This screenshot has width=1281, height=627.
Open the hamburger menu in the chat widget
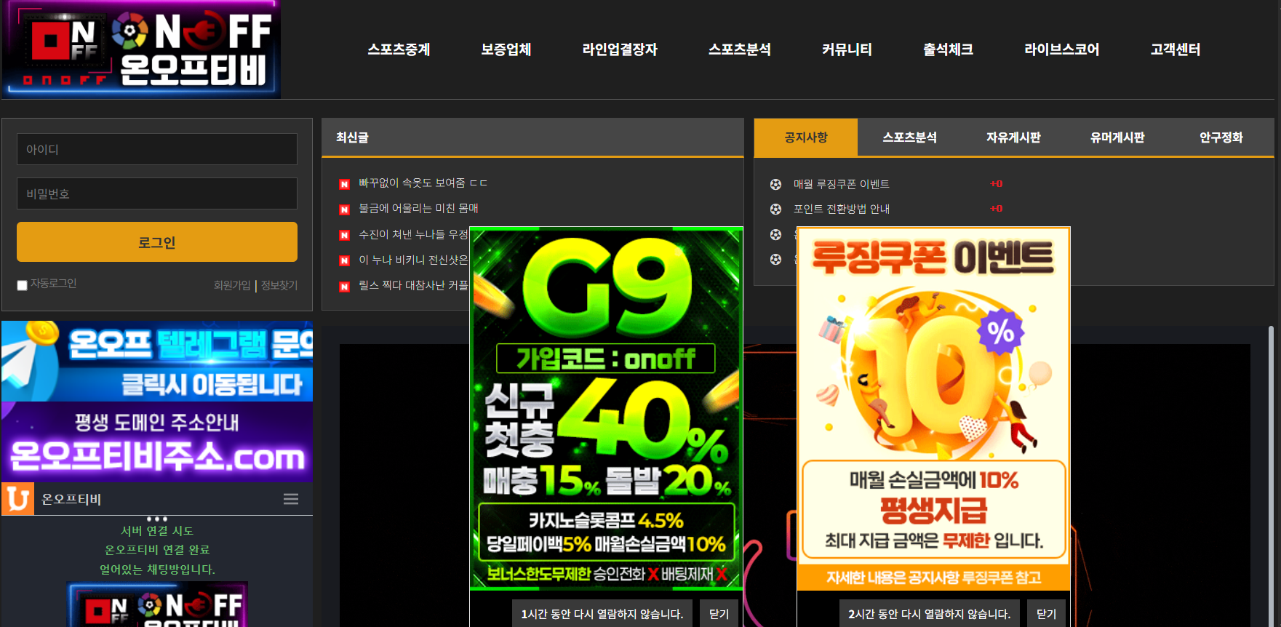291,499
